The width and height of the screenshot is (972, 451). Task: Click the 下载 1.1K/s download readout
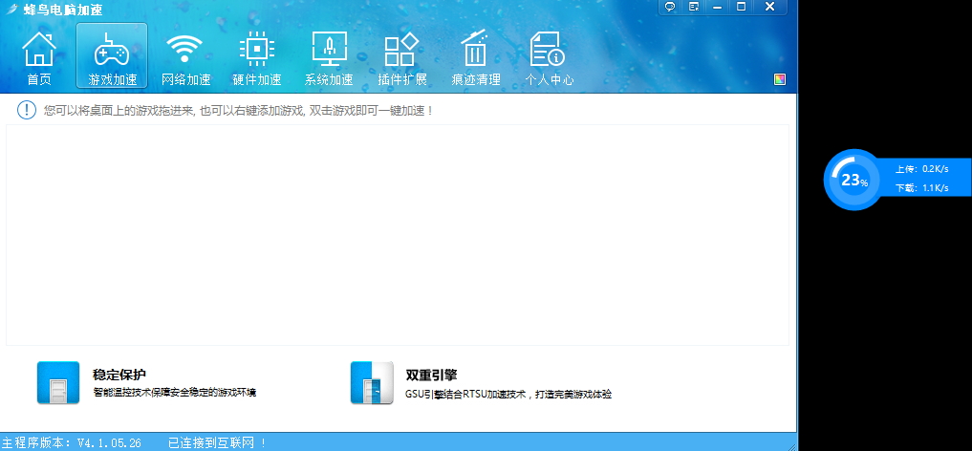tap(921, 187)
